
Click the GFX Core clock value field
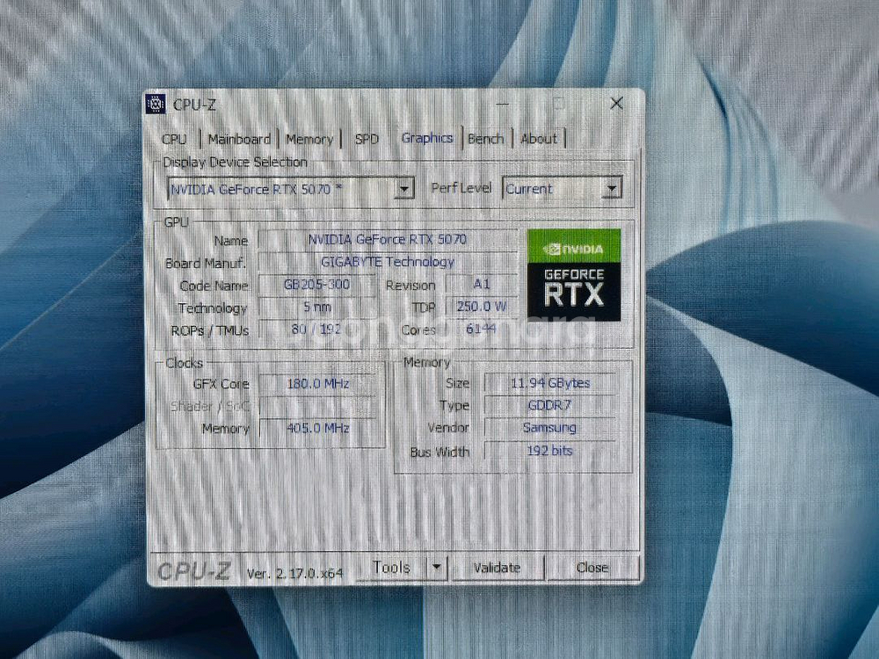[319, 383]
